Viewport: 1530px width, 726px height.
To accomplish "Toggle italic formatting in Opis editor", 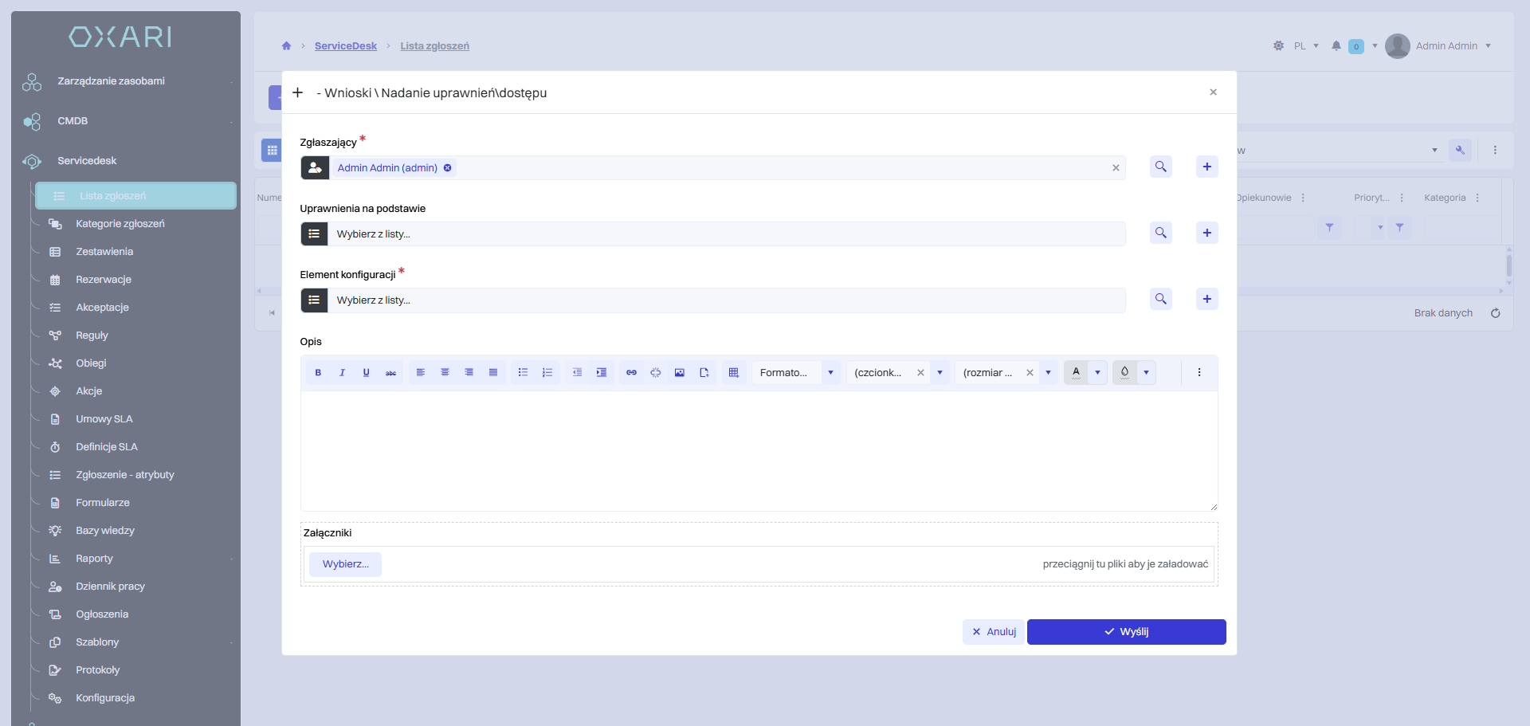I will [x=342, y=373].
